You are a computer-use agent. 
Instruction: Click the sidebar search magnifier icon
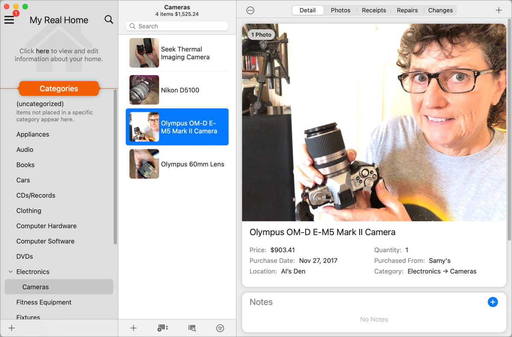109,20
